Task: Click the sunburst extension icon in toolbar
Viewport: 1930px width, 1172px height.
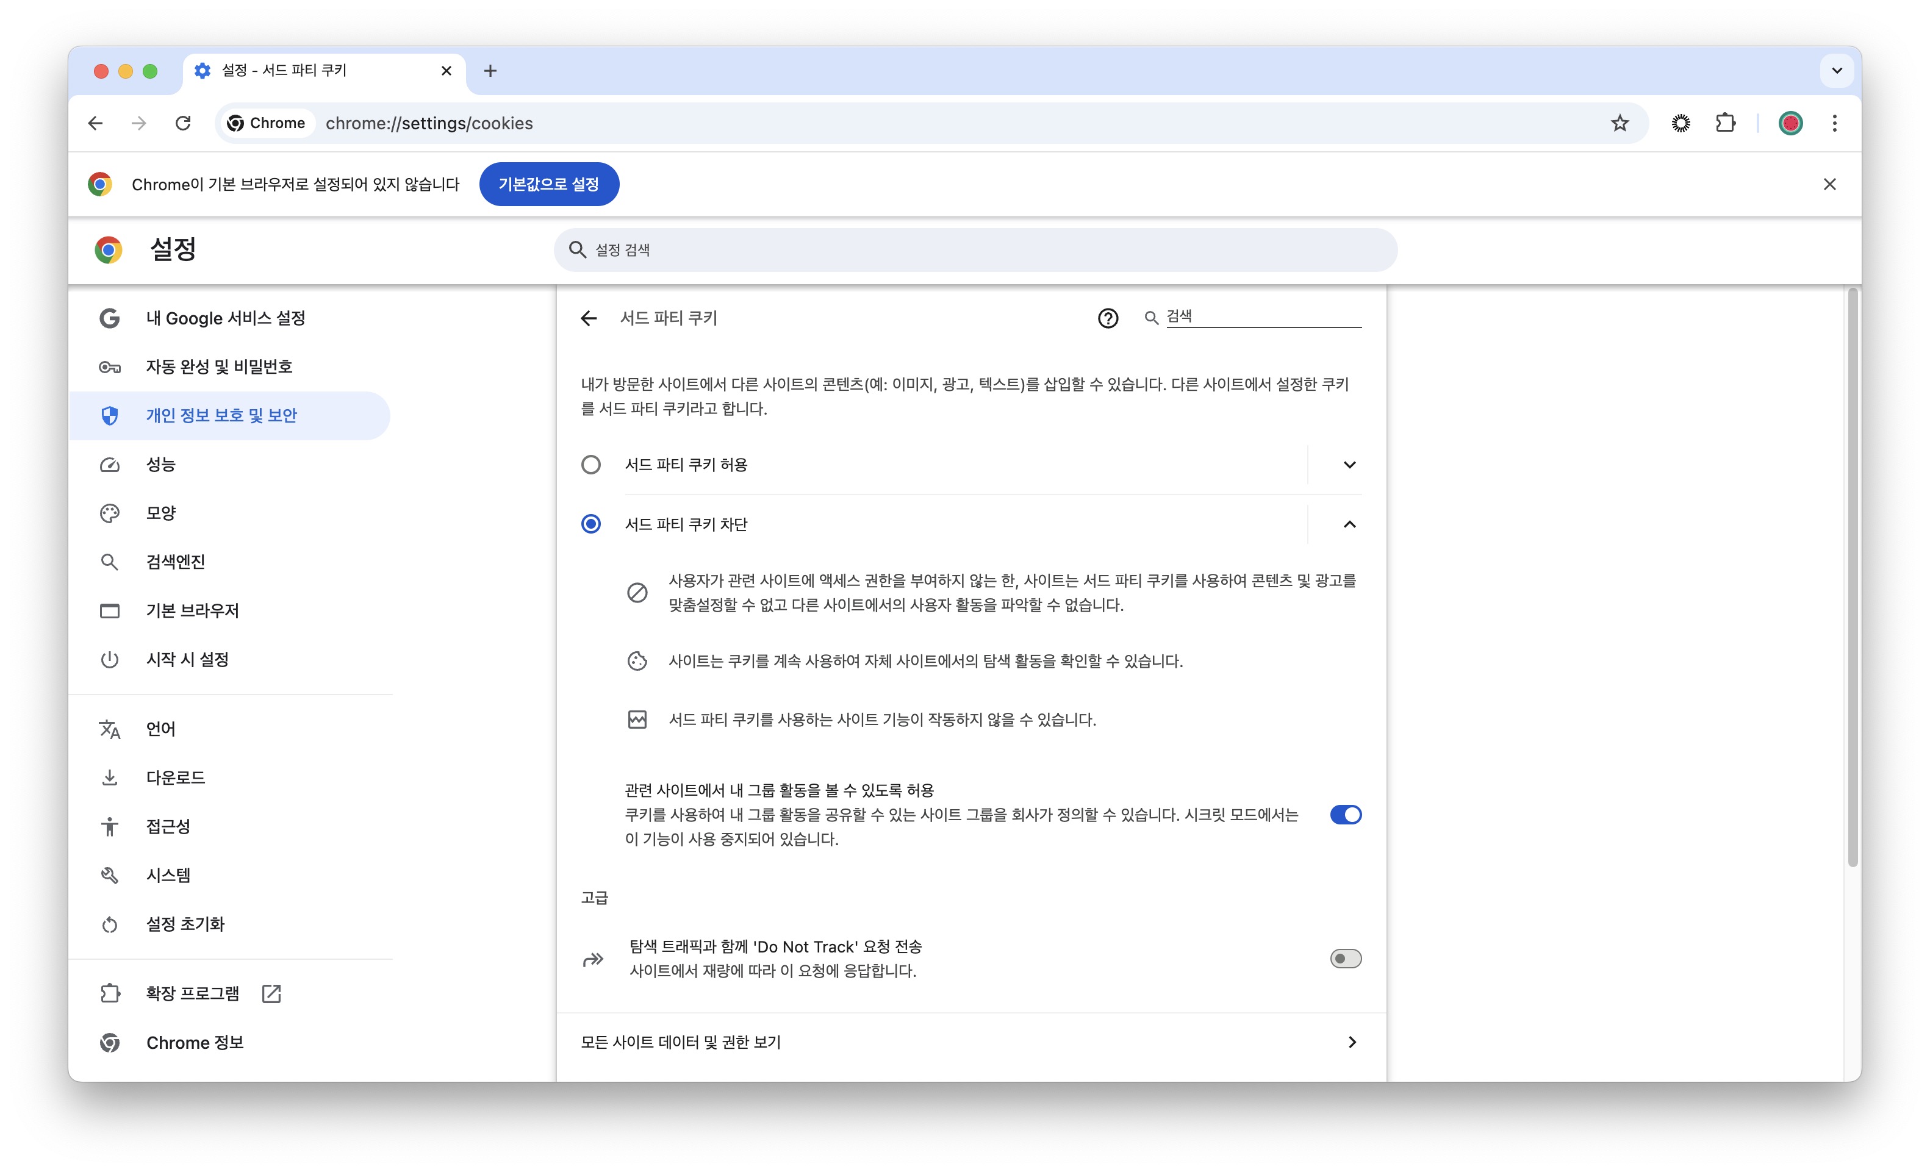Action: coord(1681,123)
